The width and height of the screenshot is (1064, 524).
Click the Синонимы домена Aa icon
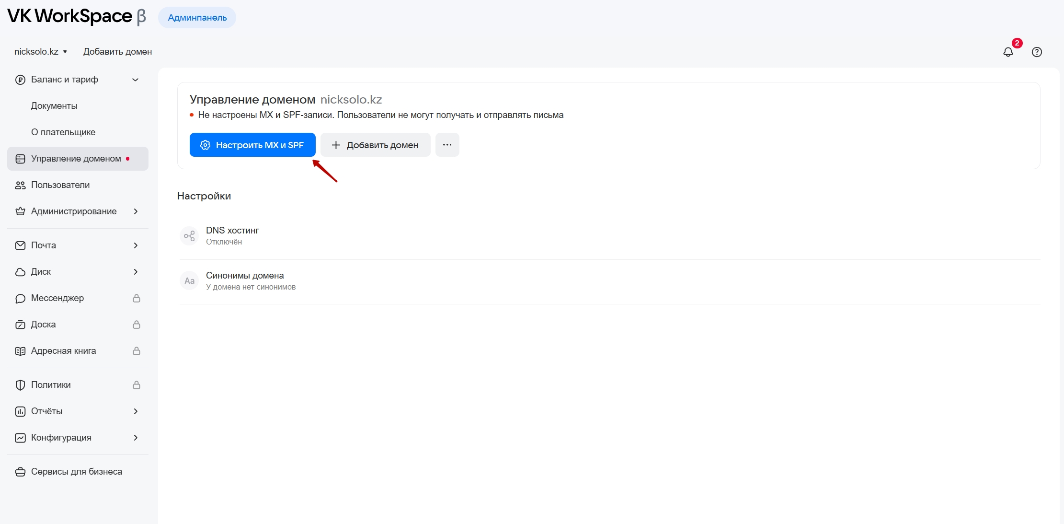click(189, 281)
